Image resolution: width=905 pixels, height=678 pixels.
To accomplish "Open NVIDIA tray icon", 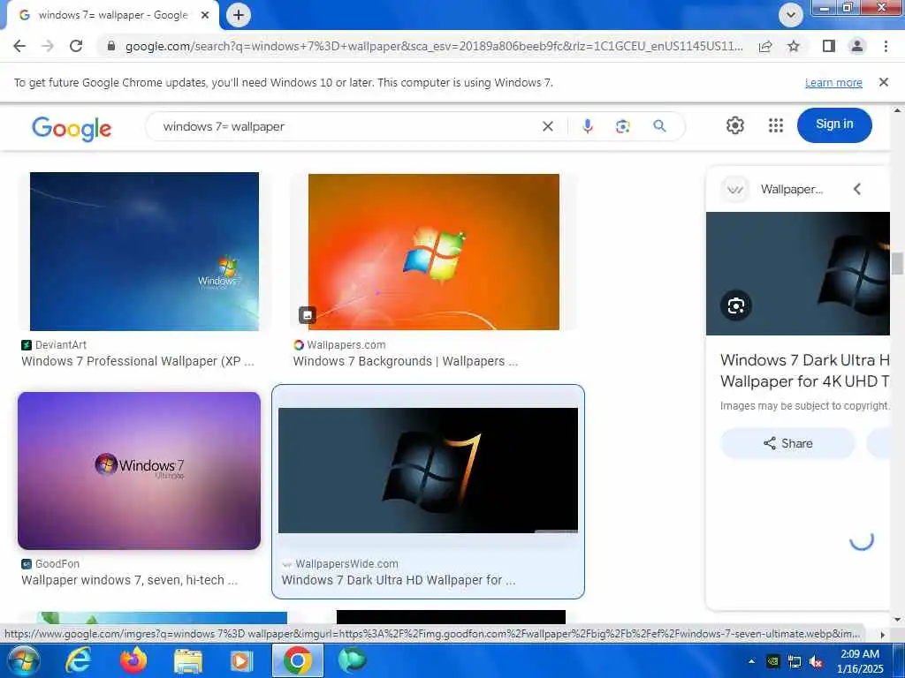I will [x=772, y=662].
